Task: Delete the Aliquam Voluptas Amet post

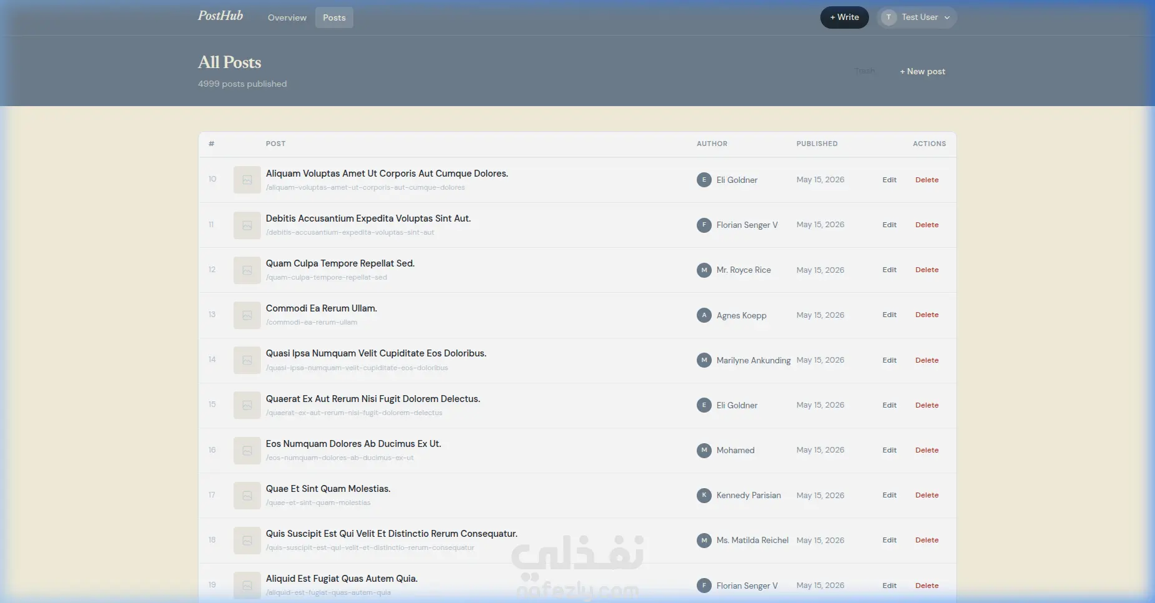Action: (926, 180)
